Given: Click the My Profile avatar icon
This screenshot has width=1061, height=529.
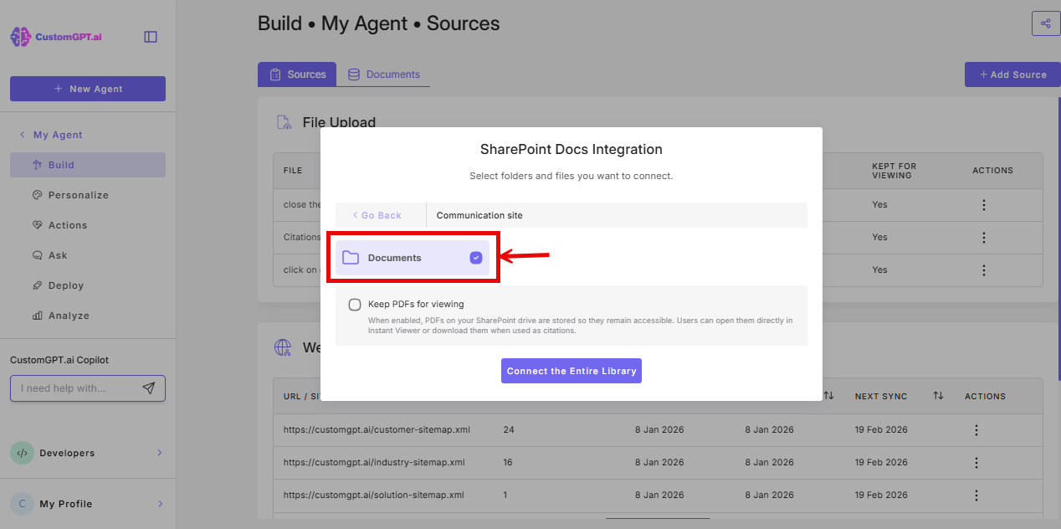Looking at the screenshot, I should tap(22, 504).
